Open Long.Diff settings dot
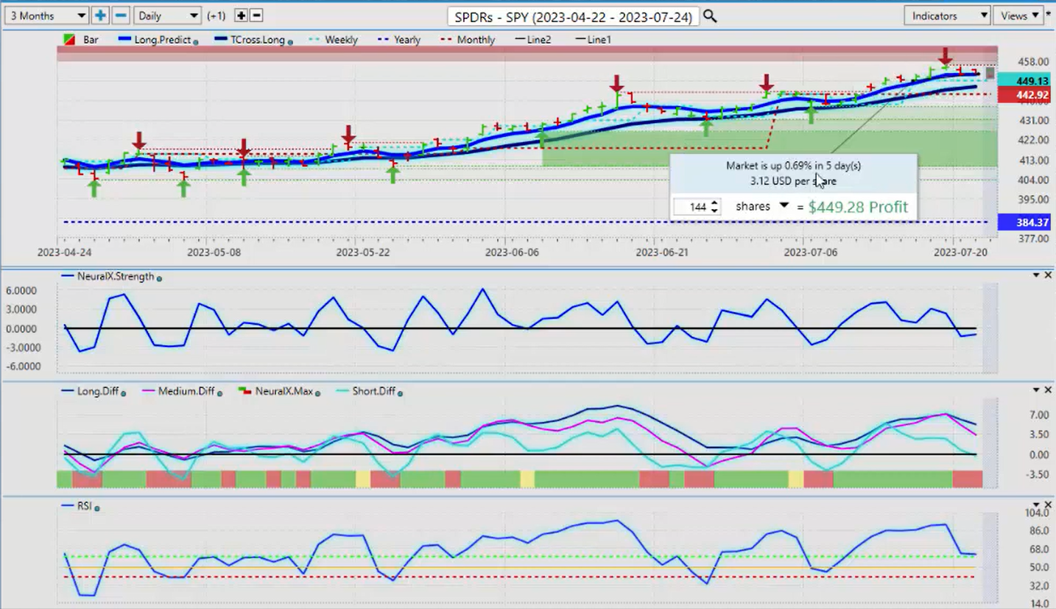The image size is (1056, 609). click(122, 393)
